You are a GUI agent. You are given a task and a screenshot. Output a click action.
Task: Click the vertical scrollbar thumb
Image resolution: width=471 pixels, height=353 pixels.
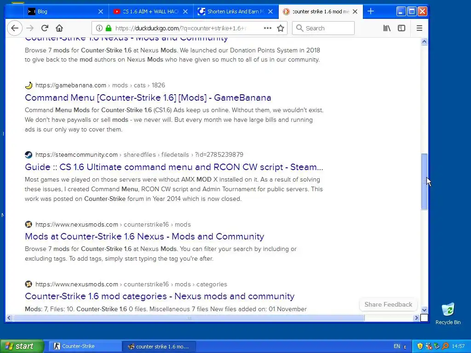click(x=424, y=181)
